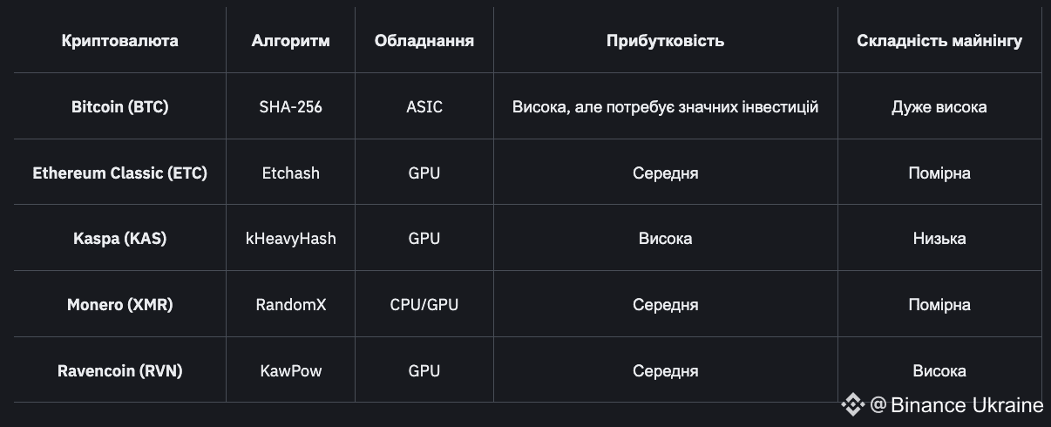The image size is (1051, 427).
Task: Select the Складність майнінгу column header
Action: coord(939,41)
